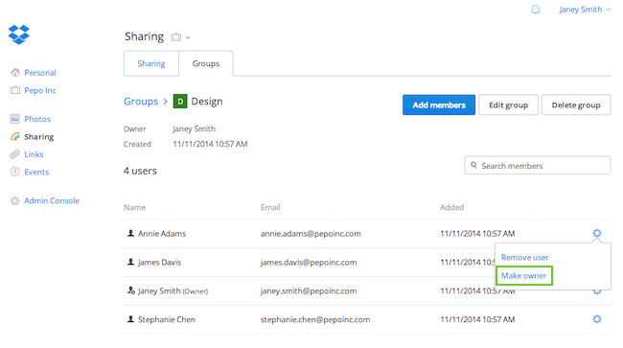This screenshot has height=348, width=623.
Task: Click Annie Adams user icon
Action: [130, 233]
